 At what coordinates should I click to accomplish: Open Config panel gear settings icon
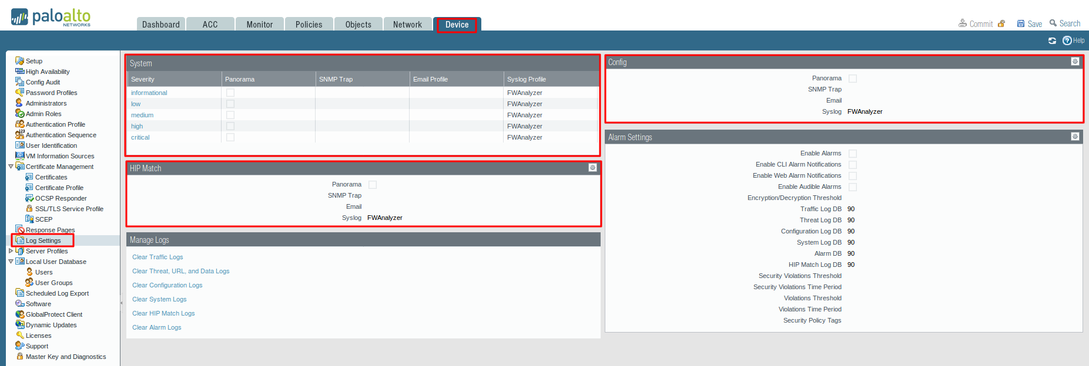tap(1075, 62)
